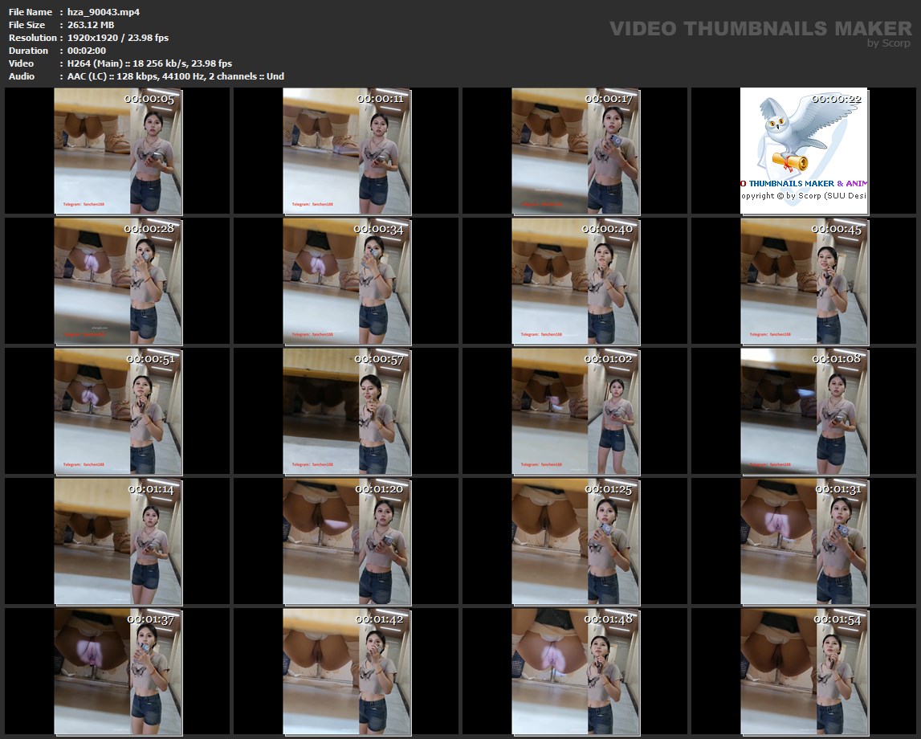This screenshot has height=739, width=921.
Task: Select the thumbnail stamped 00:01:20
Action: pyautogui.click(x=347, y=541)
